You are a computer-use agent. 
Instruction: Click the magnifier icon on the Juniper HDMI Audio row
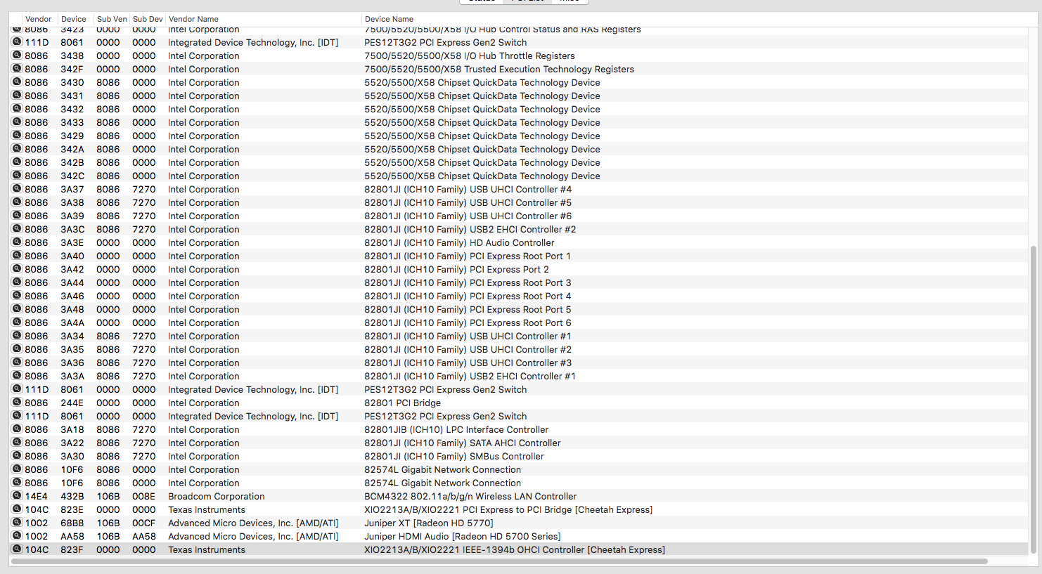point(17,535)
